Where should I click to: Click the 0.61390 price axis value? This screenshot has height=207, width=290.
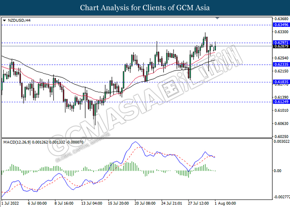pos(281,97)
